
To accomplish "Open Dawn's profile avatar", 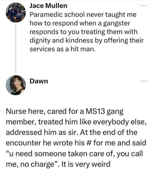I will pyautogui.click(x=16, y=85).
